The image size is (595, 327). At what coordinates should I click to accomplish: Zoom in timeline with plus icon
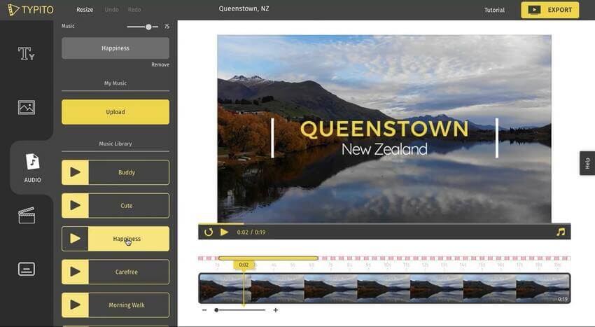tap(276, 310)
